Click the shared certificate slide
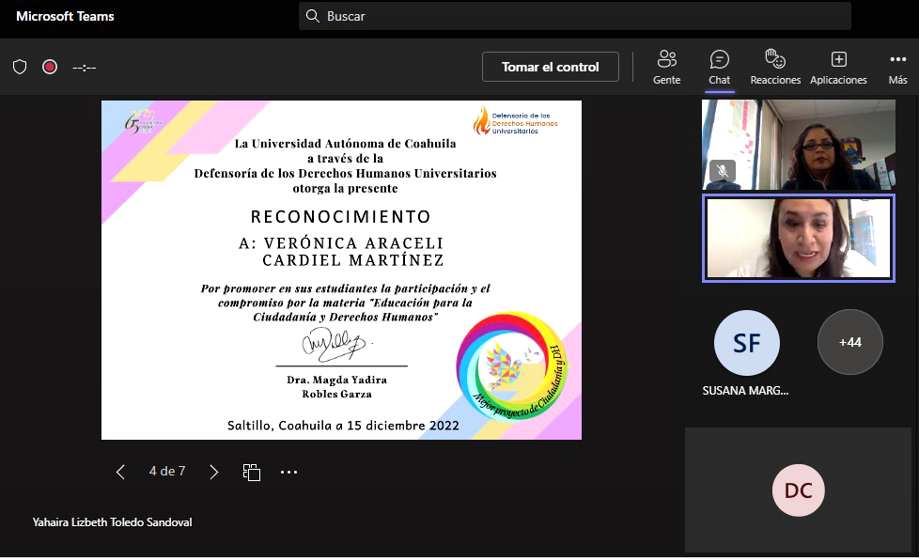The width and height of the screenshot is (919, 560). pos(341,270)
